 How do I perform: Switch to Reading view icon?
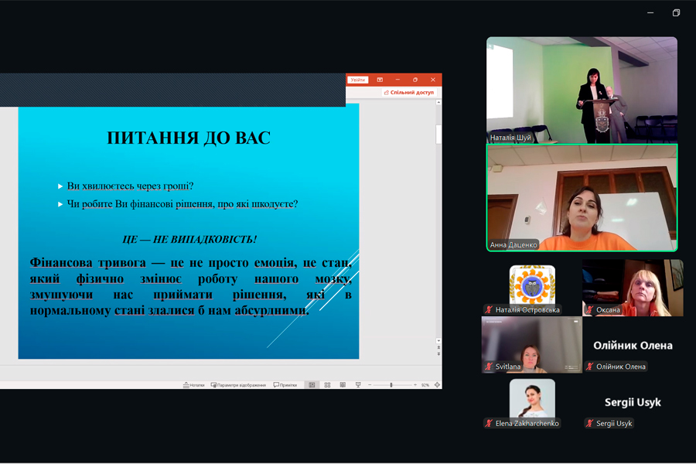[343, 385]
